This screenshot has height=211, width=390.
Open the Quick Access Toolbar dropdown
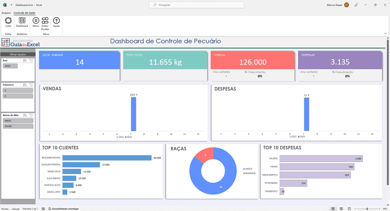(11, 5)
